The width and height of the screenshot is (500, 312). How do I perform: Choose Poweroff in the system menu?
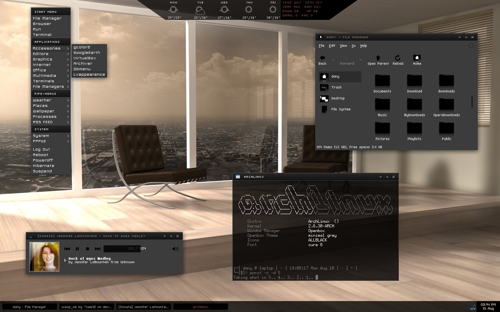(51, 160)
